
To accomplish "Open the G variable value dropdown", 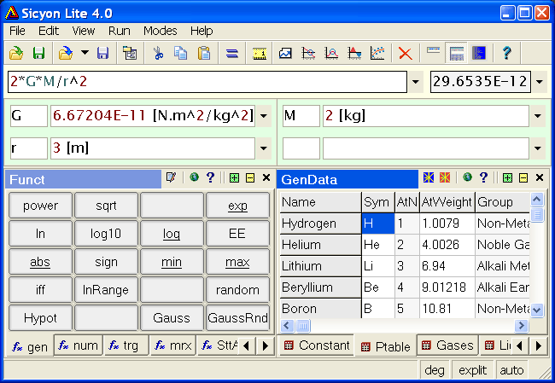I will [264, 116].
